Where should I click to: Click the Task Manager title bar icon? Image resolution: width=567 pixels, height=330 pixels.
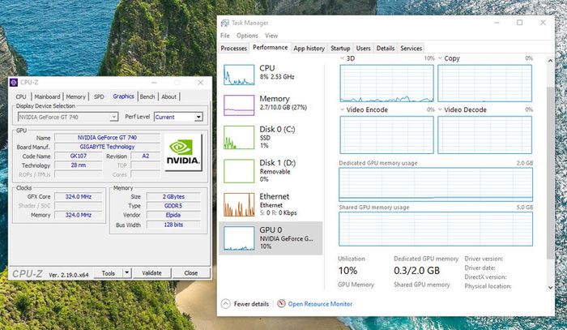coord(225,24)
